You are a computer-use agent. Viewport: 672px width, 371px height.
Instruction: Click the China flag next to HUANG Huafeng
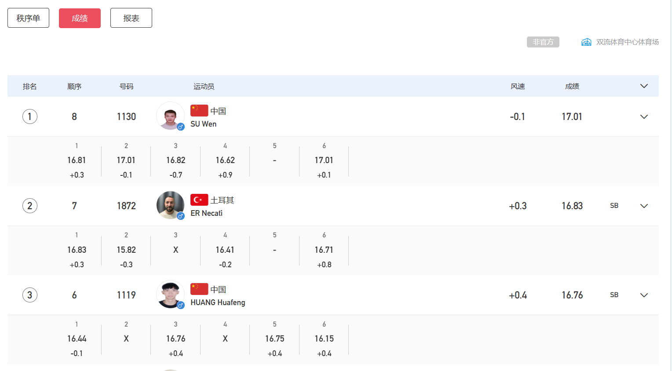[199, 289]
